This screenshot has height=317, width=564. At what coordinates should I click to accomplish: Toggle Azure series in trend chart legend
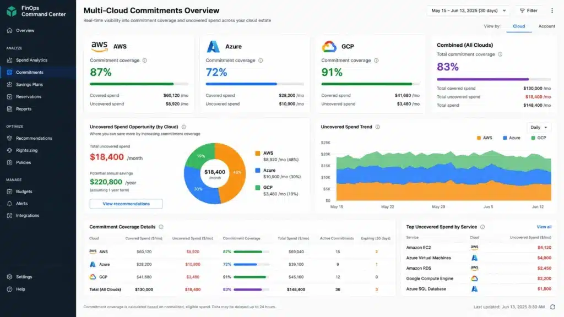512,138
